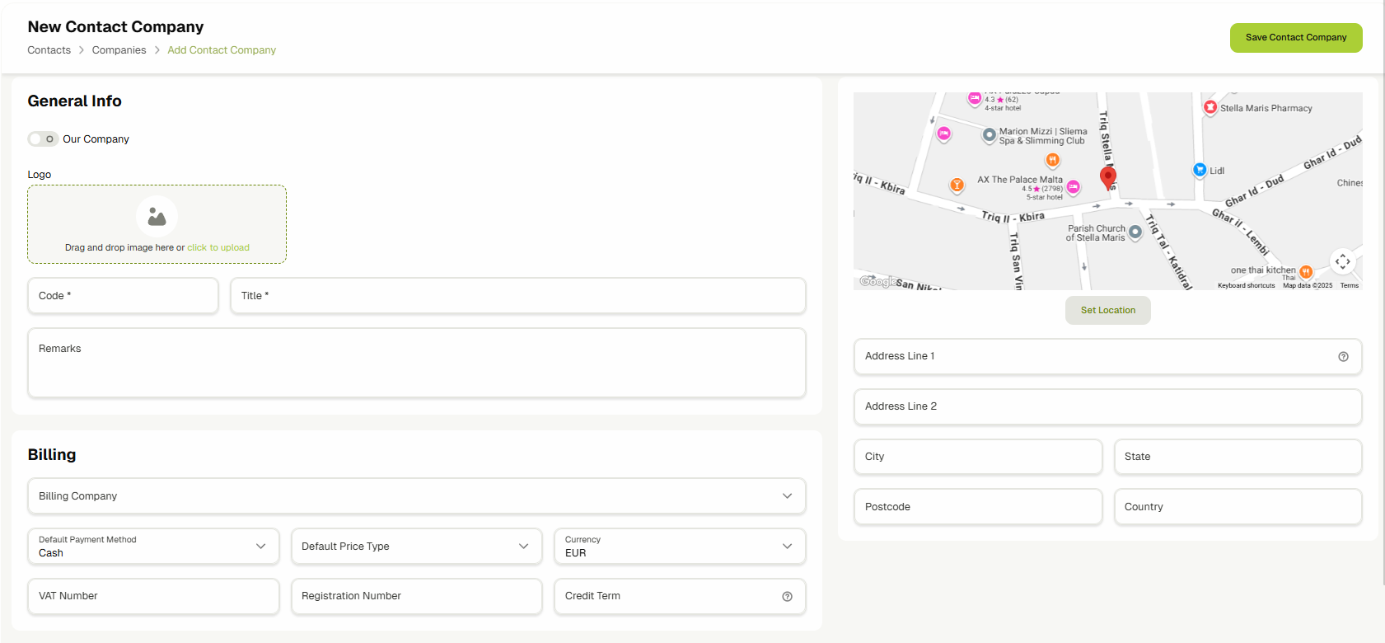The image size is (1385, 643).
Task: Toggle fullscreen map view icon
Action: 1342,261
